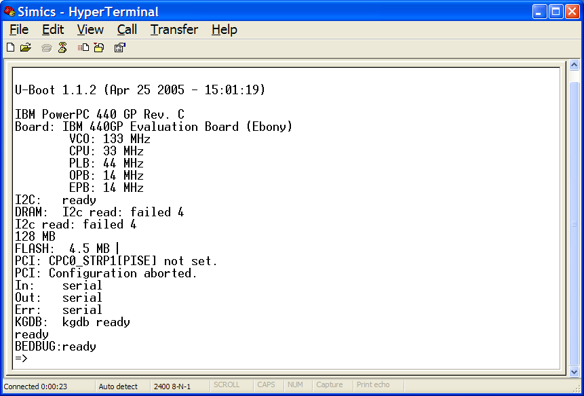584x396 pixels.
Task: Click the 'I2C: ready' line
Action: (x=56, y=200)
